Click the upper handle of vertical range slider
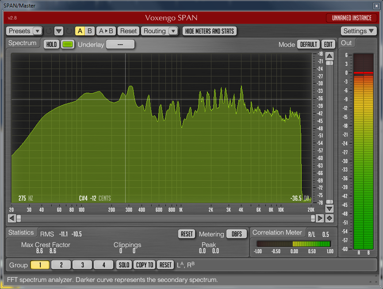 point(329,63)
